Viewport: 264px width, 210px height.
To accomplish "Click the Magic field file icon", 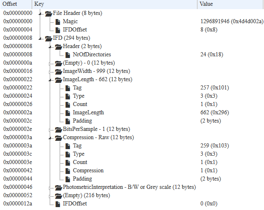I will [58, 22].
